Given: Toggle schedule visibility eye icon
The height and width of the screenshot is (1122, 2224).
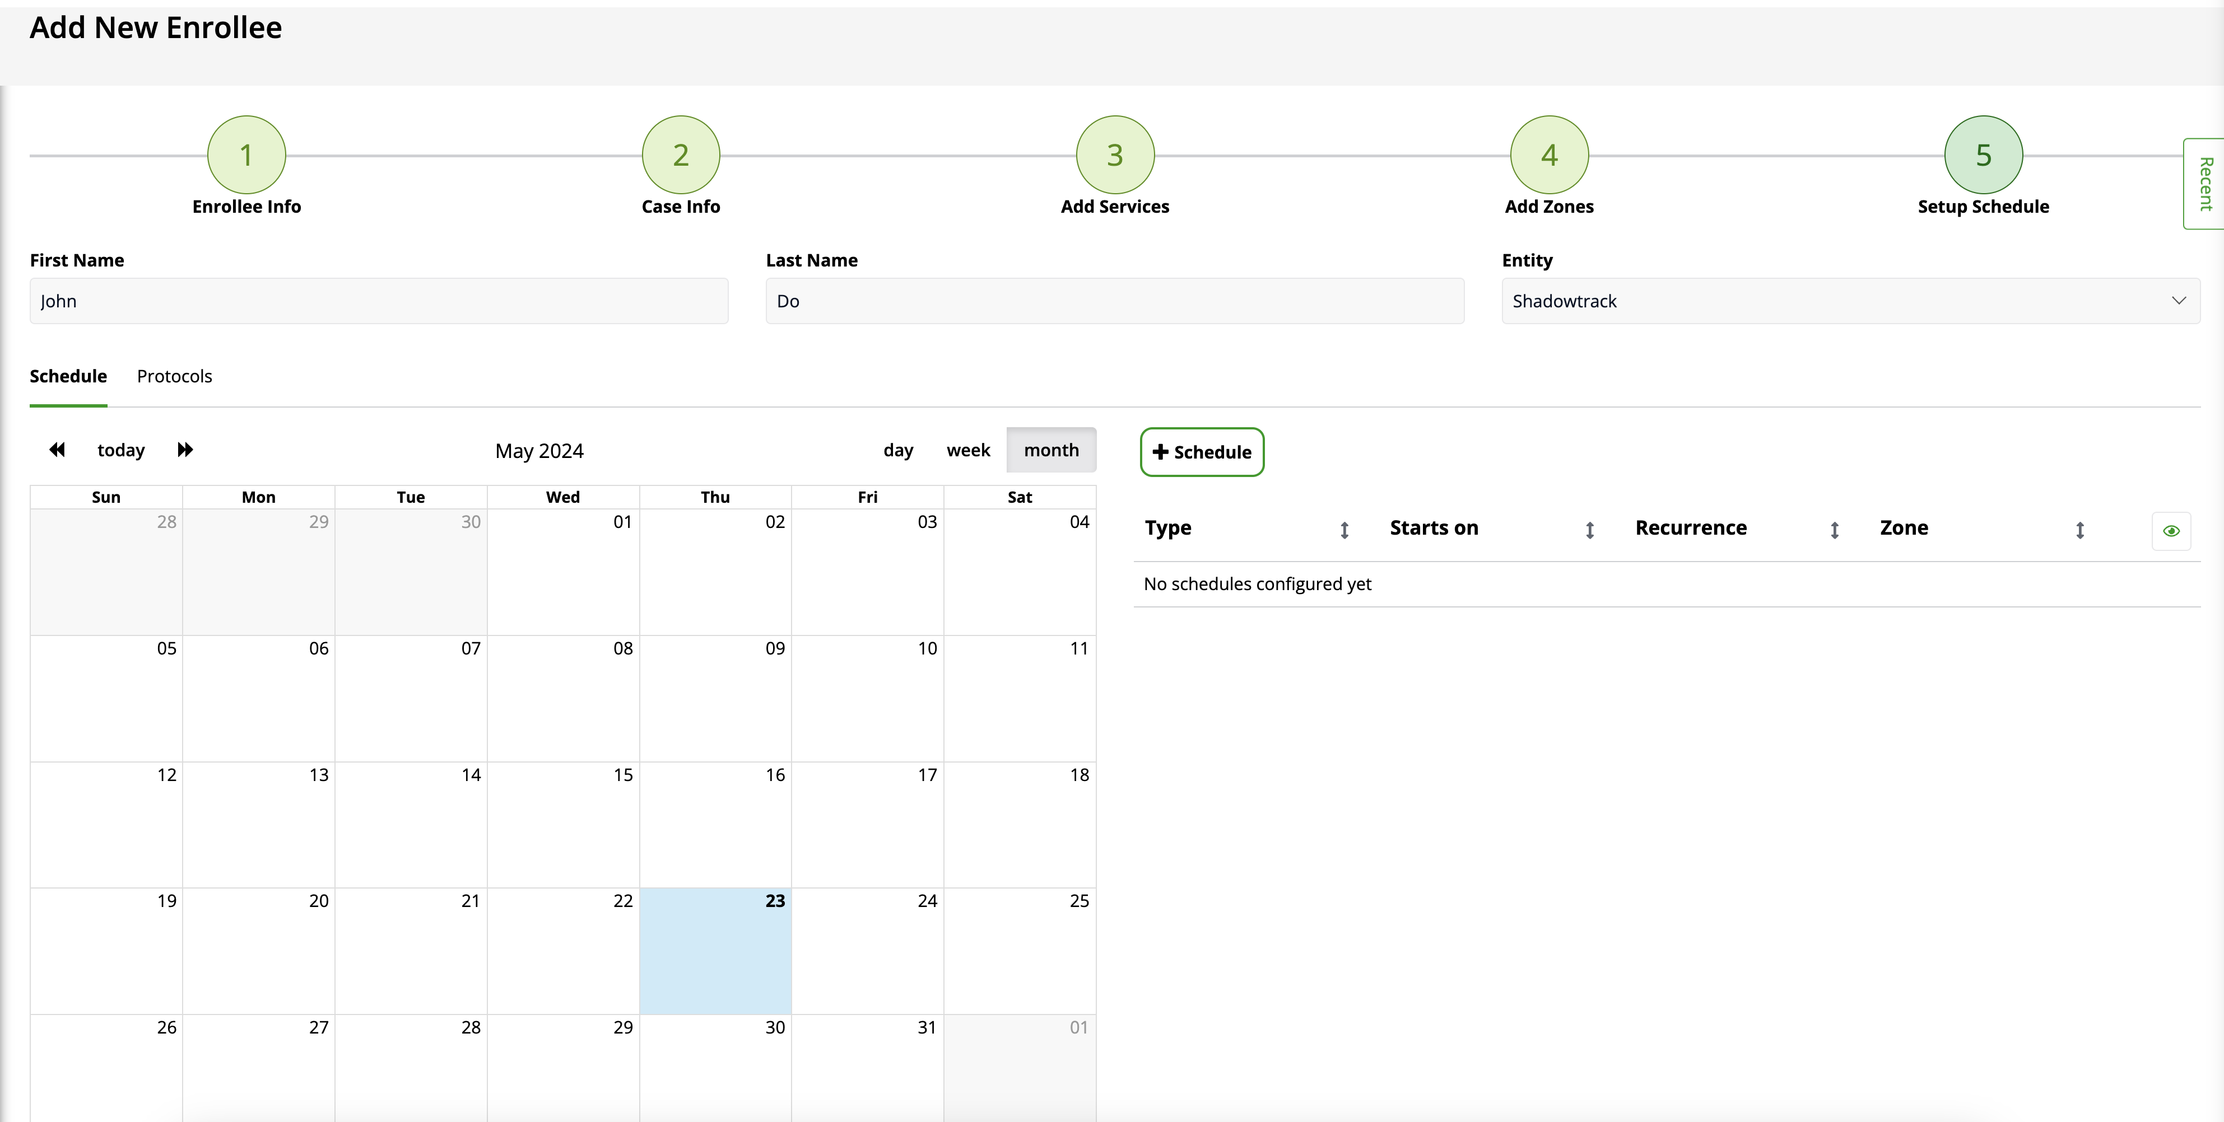Looking at the screenshot, I should coord(2170,531).
